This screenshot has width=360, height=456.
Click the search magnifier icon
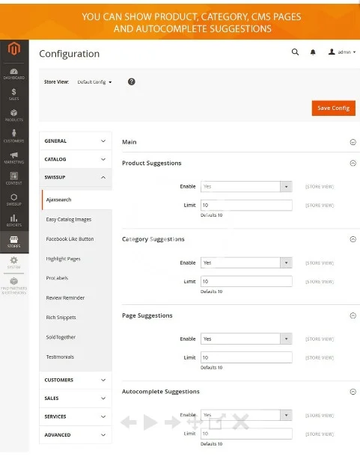[x=295, y=52]
